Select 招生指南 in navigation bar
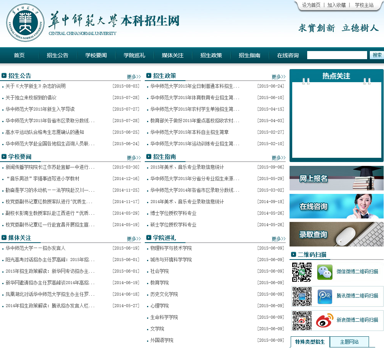The width and height of the screenshot is (384, 349). pos(250,55)
